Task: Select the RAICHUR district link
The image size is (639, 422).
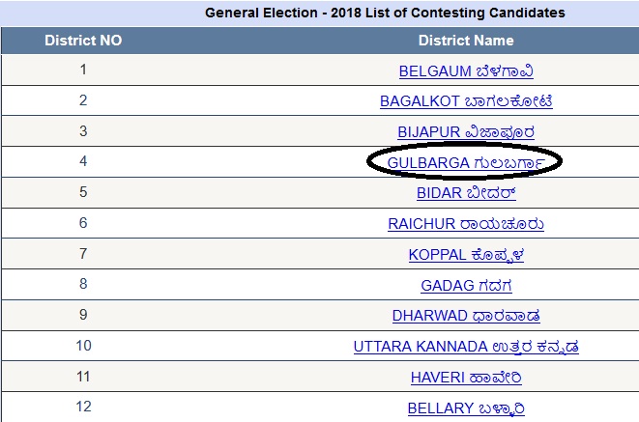Action: (466, 224)
